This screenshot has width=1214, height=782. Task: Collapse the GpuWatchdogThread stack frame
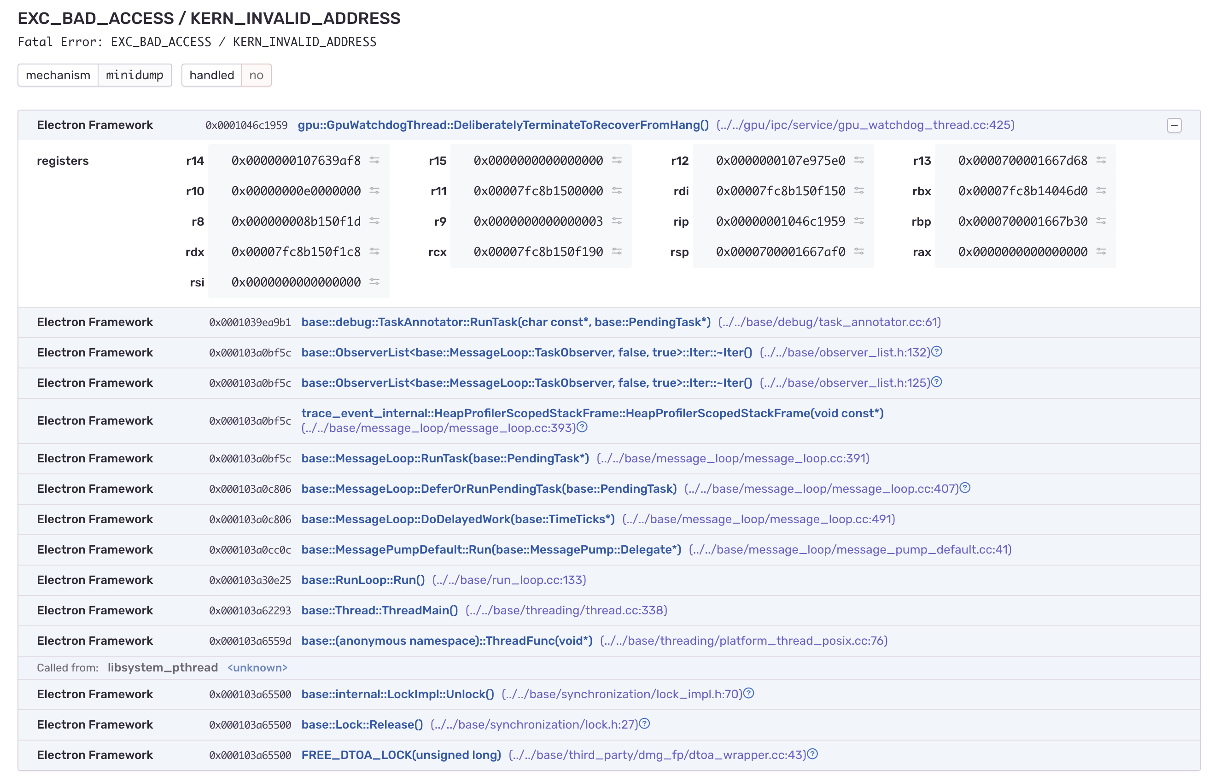point(1174,124)
